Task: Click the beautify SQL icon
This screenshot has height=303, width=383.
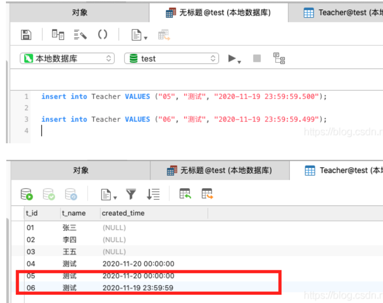Action: [x=80, y=35]
